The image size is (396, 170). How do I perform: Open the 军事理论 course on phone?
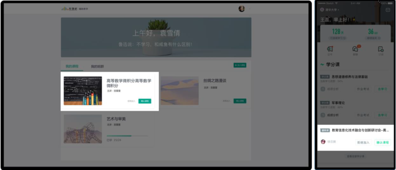click(x=338, y=103)
